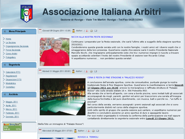Email the Martedì 31 Maggio 2011 article

tap(95, 71)
